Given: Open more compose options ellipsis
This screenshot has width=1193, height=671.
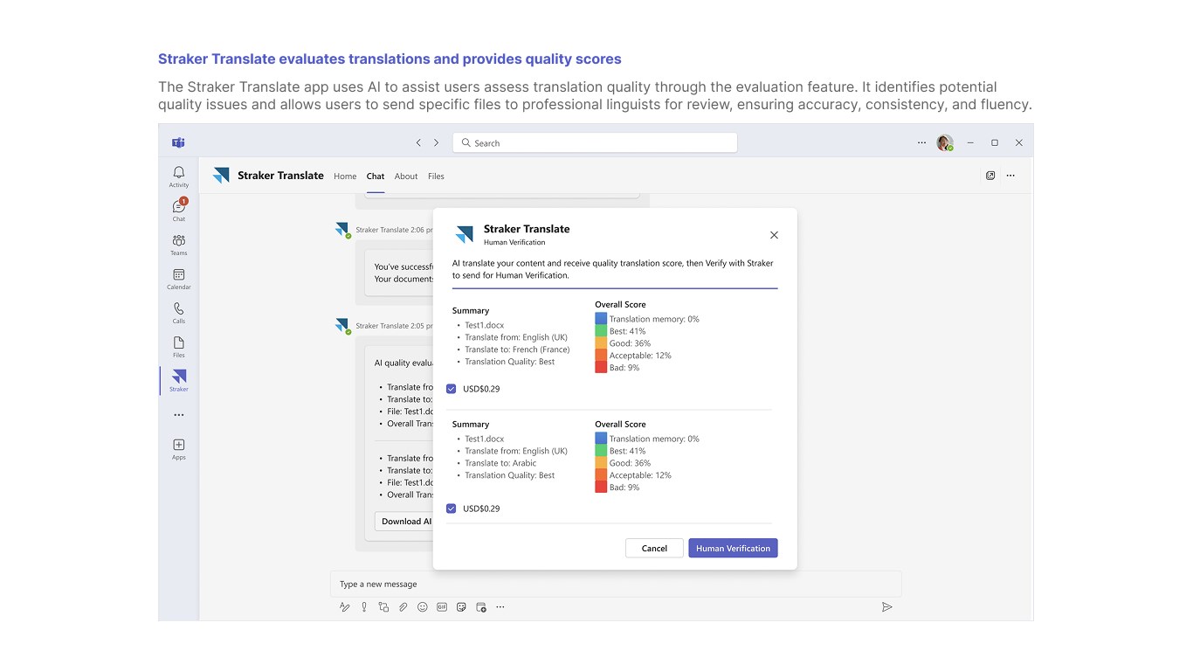Looking at the screenshot, I should 500,607.
